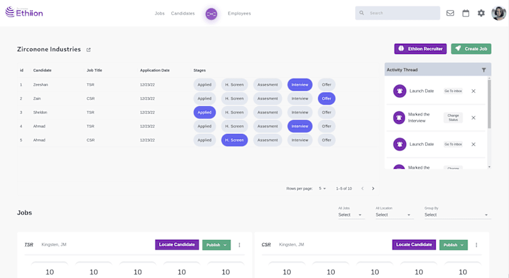Open the CSR job title link
Viewport: 509px width, 278px height.
coord(266,244)
